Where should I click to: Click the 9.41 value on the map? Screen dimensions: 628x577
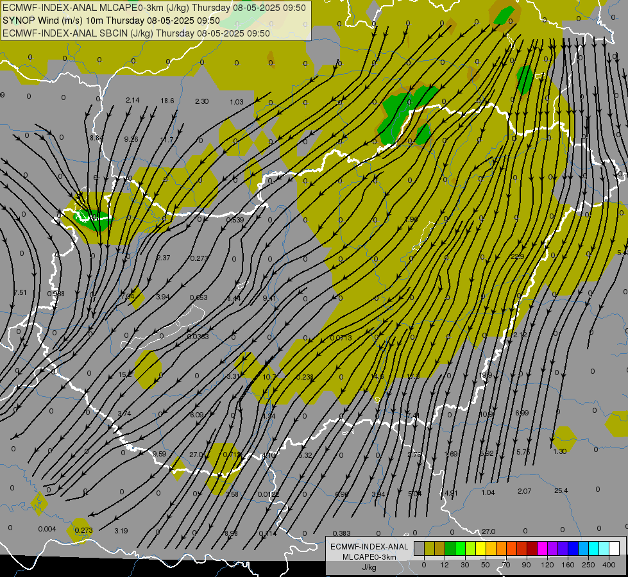(x=269, y=298)
